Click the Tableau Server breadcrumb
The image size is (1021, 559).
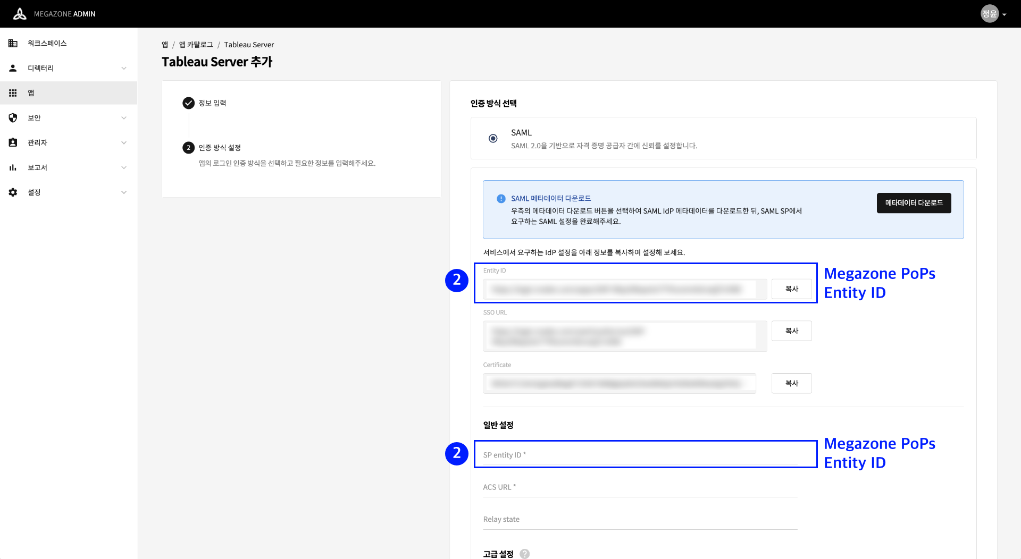[249, 45]
